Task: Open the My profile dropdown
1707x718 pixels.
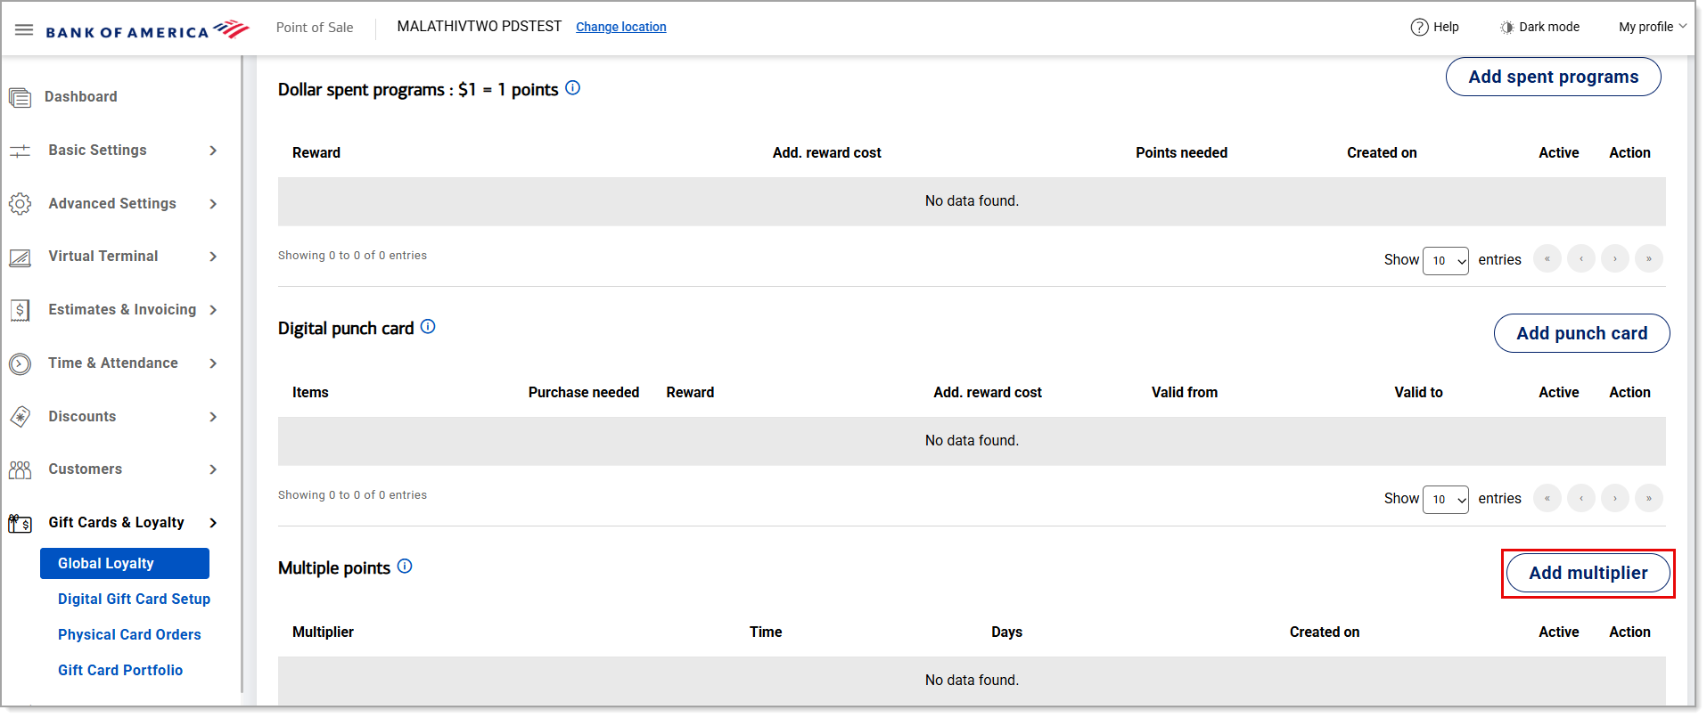Action: (1653, 27)
